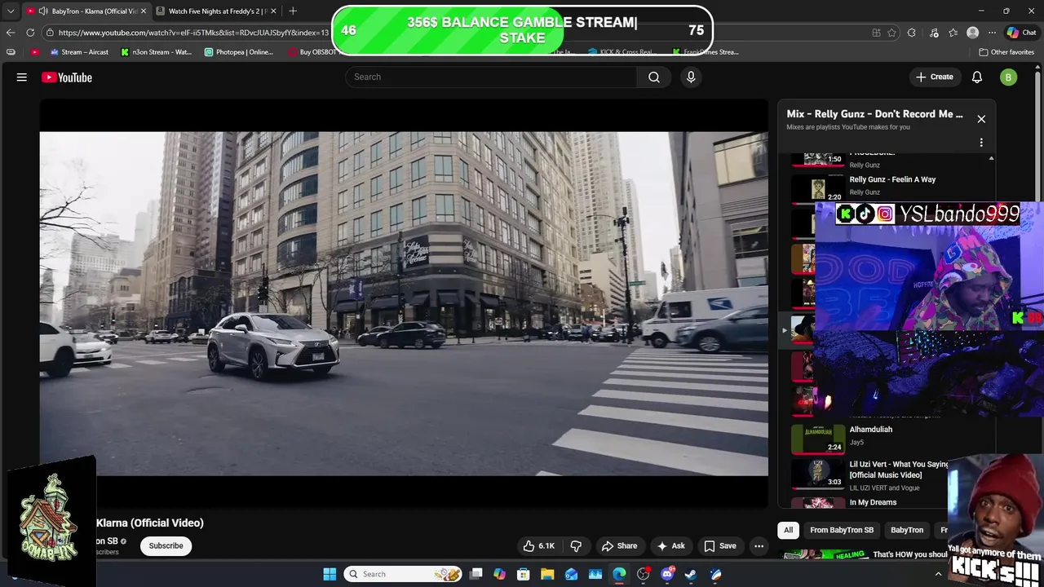The height and width of the screenshot is (587, 1044).
Task: Open the YouTube guide hamburger menu
Action: (22, 77)
